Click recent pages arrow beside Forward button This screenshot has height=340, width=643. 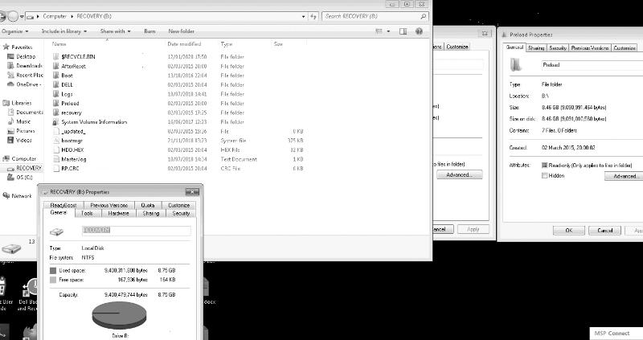22,17
